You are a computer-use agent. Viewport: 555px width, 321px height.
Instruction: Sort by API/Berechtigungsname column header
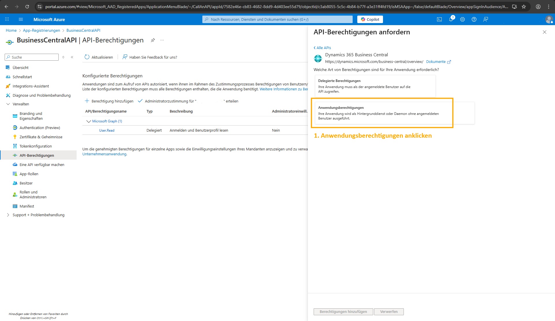(106, 111)
